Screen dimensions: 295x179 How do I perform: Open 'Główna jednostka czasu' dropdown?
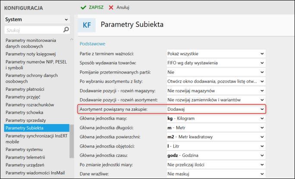coord(216,156)
